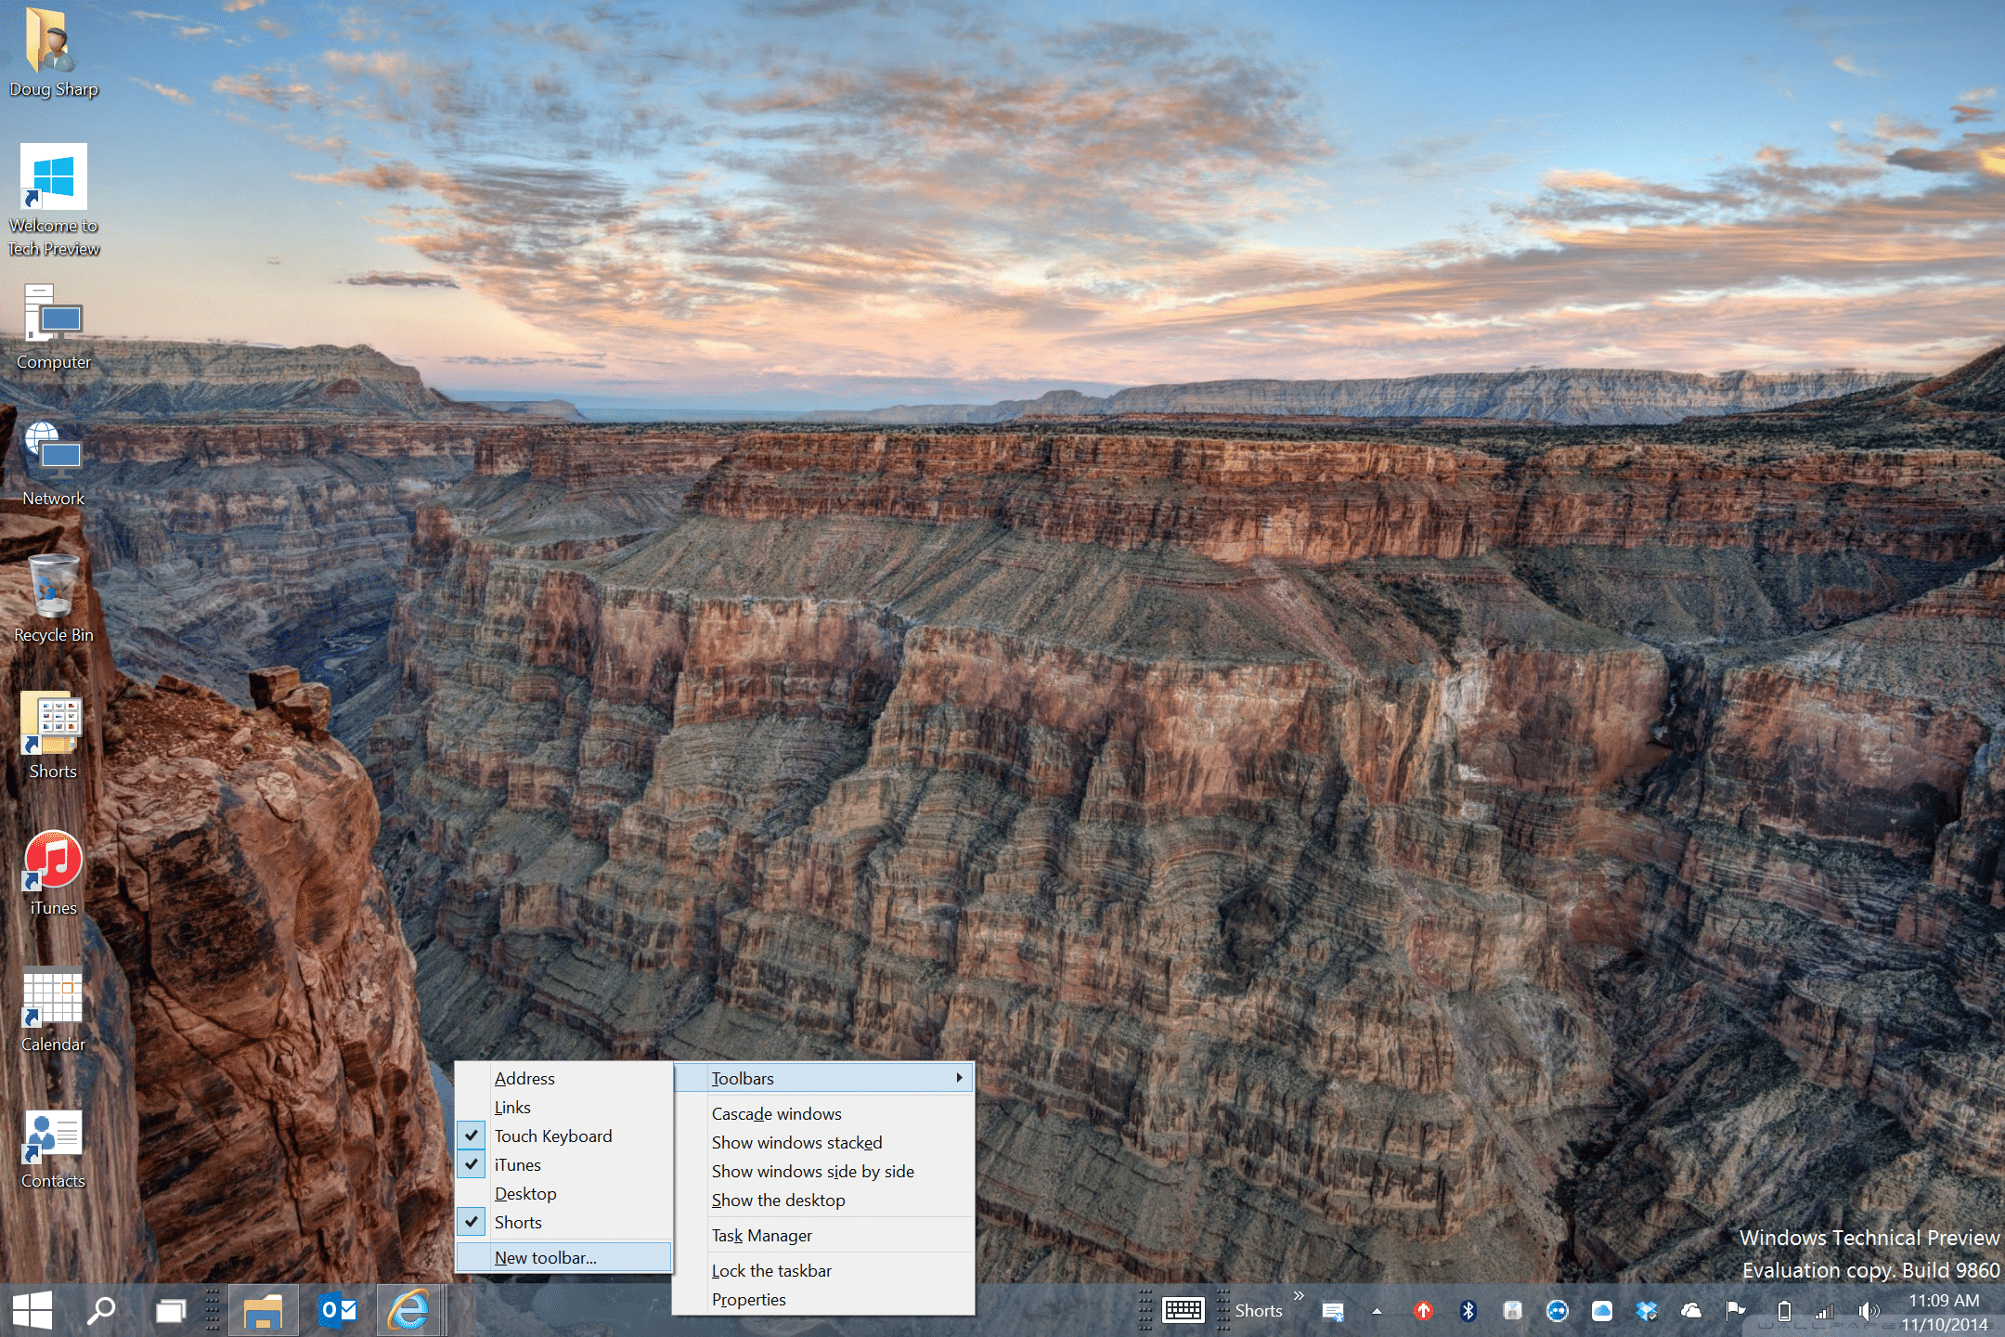2005x1337 pixels.
Task: Open Task Manager from context menu
Action: (x=823, y=1235)
